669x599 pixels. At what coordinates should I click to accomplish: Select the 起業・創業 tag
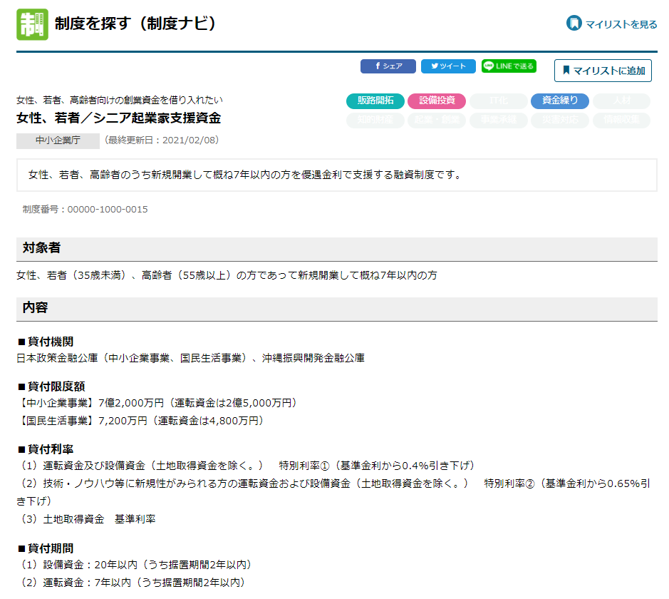[x=437, y=120]
